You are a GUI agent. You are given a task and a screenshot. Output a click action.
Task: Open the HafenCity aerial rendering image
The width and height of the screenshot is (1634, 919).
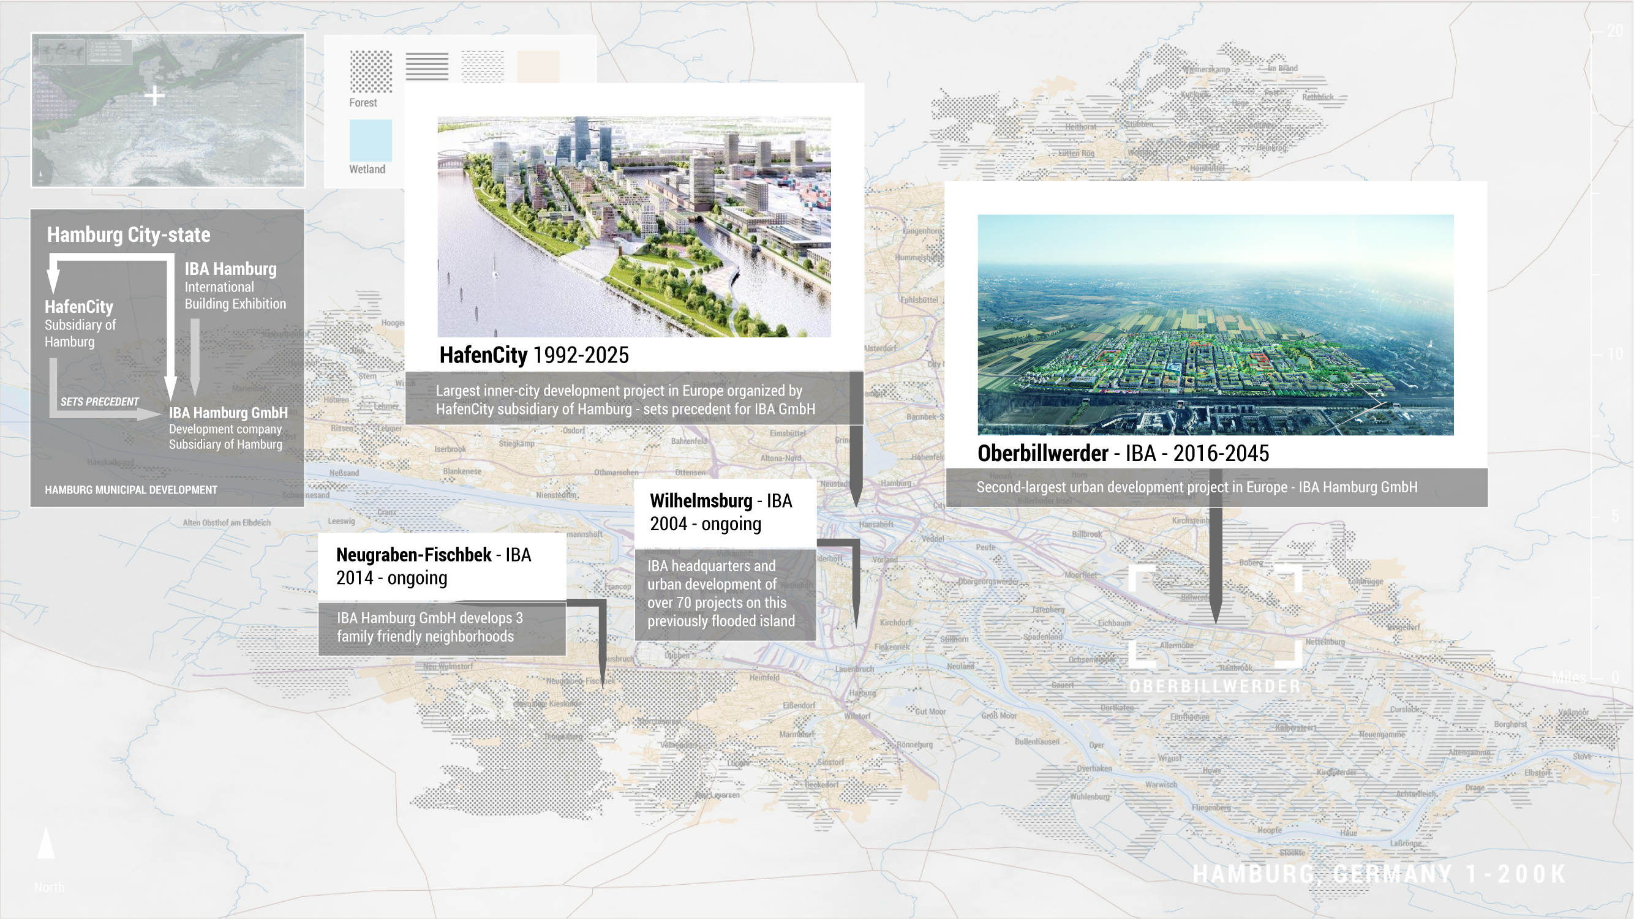(634, 227)
